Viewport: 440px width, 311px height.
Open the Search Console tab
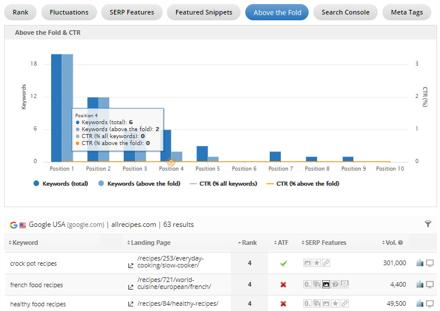tap(345, 12)
